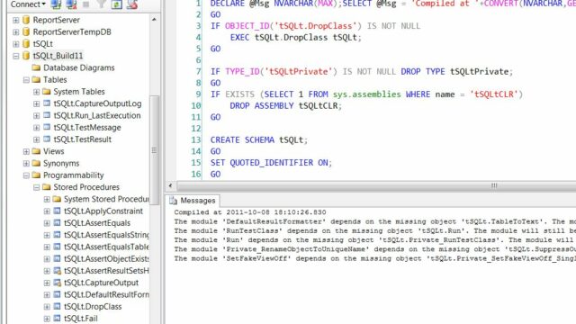Select tSQLt.AssertEqualsString procedure
This screenshot has width=576, height=324.
tap(106, 235)
